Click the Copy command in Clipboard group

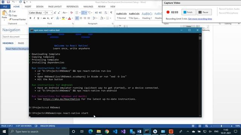[x=13, y=15]
